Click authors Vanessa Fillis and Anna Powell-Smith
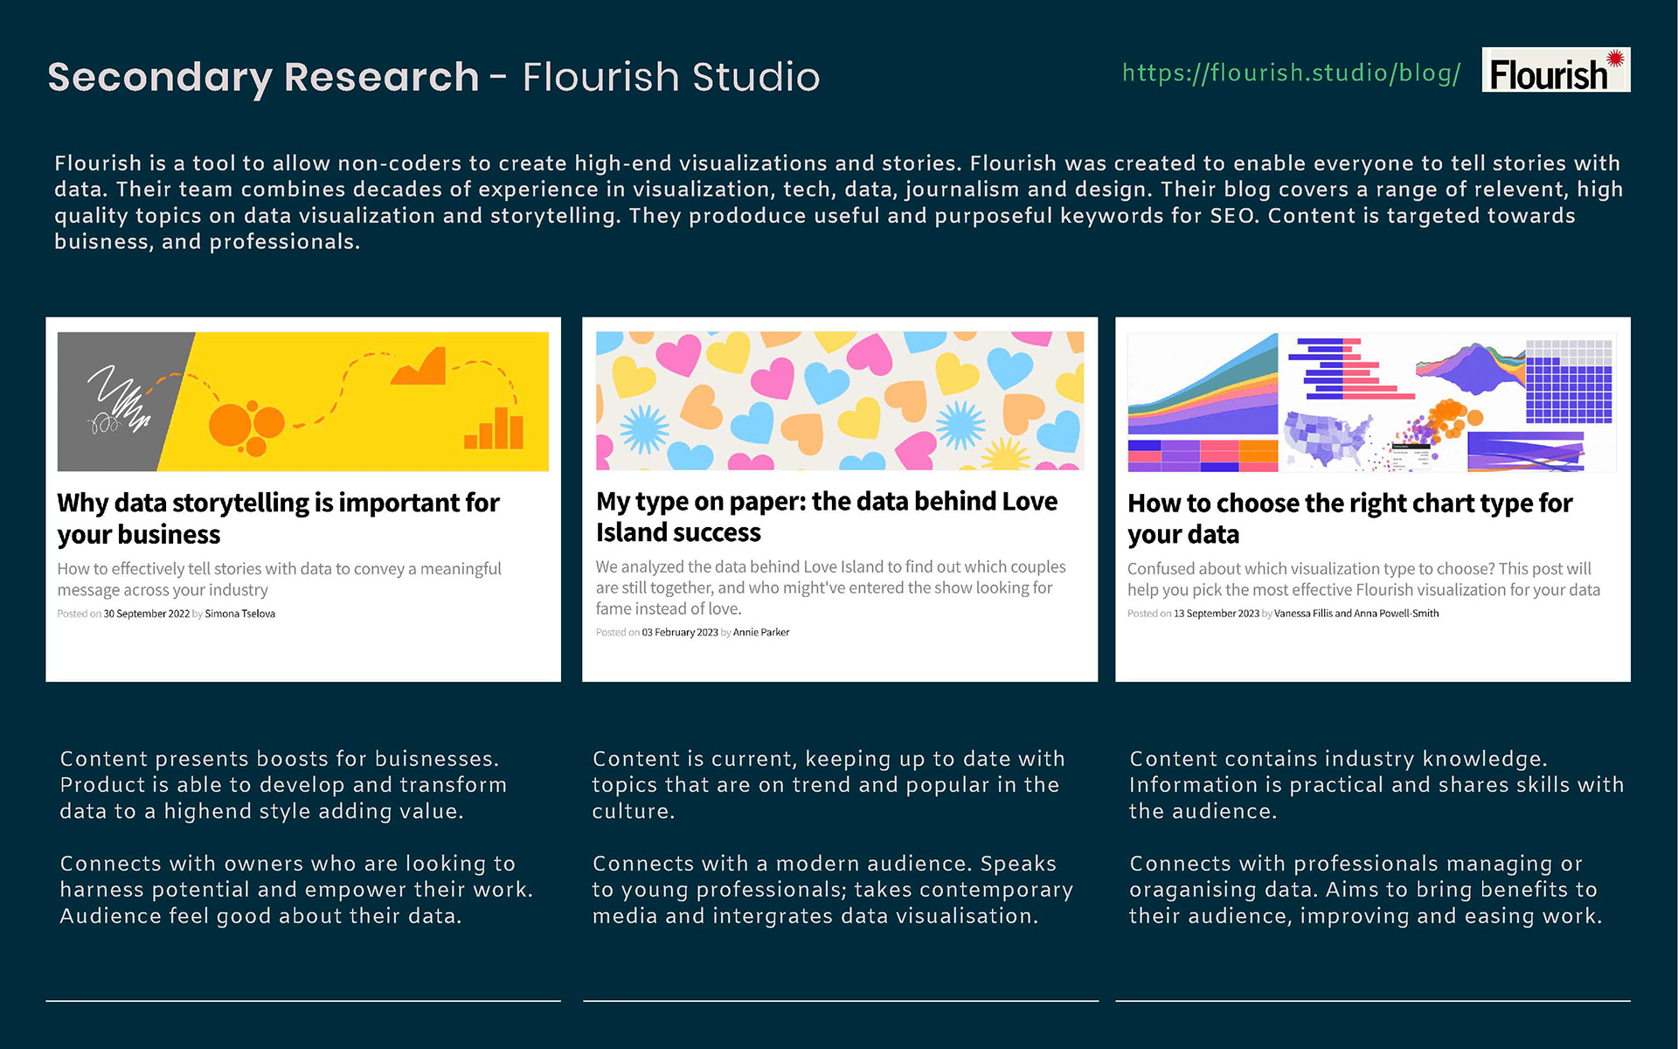Viewport: 1678px width, 1049px height. pos(1356,614)
